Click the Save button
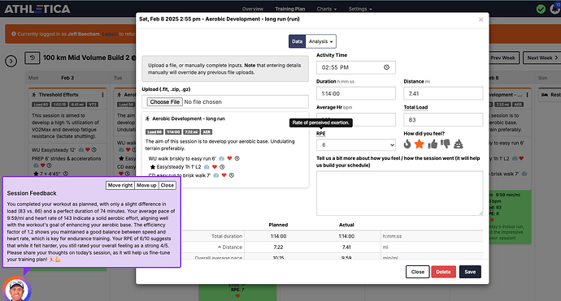561x301 pixels. (470, 272)
